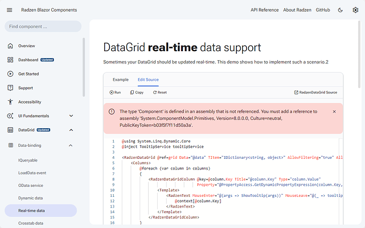
Task: Open the GitHub link
Action: [x=323, y=10]
